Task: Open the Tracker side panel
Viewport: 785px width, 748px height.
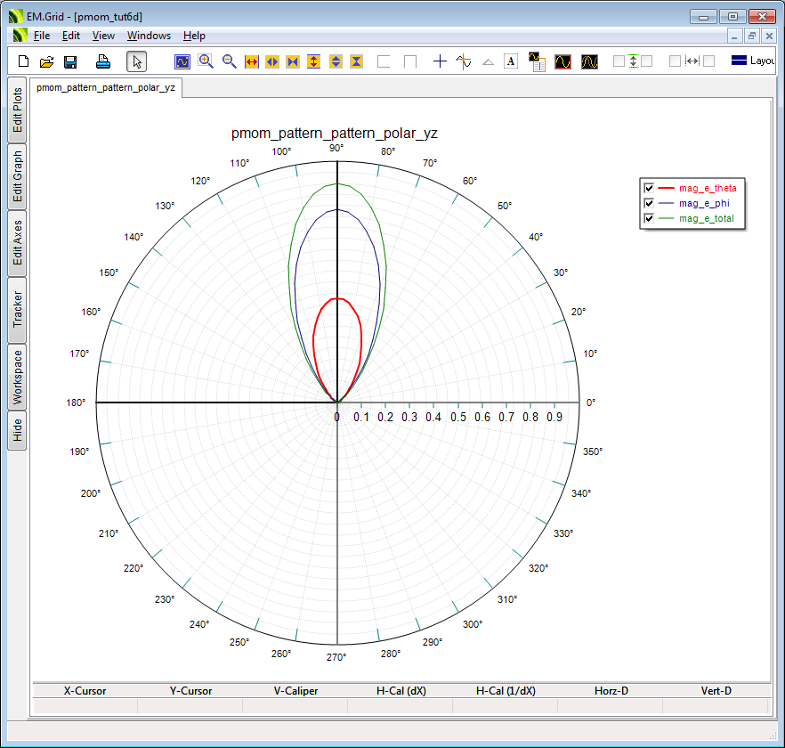Action: pyautogui.click(x=17, y=310)
